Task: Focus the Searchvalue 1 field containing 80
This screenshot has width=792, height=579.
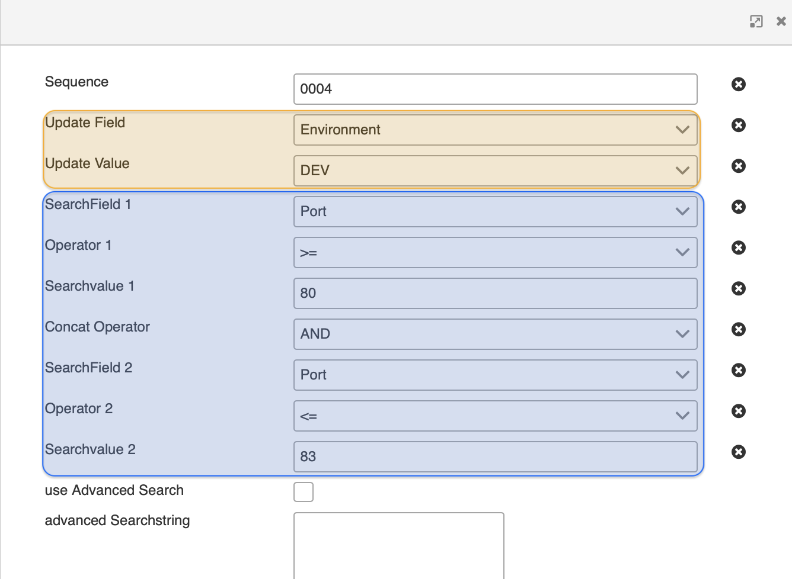Action: click(x=495, y=293)
